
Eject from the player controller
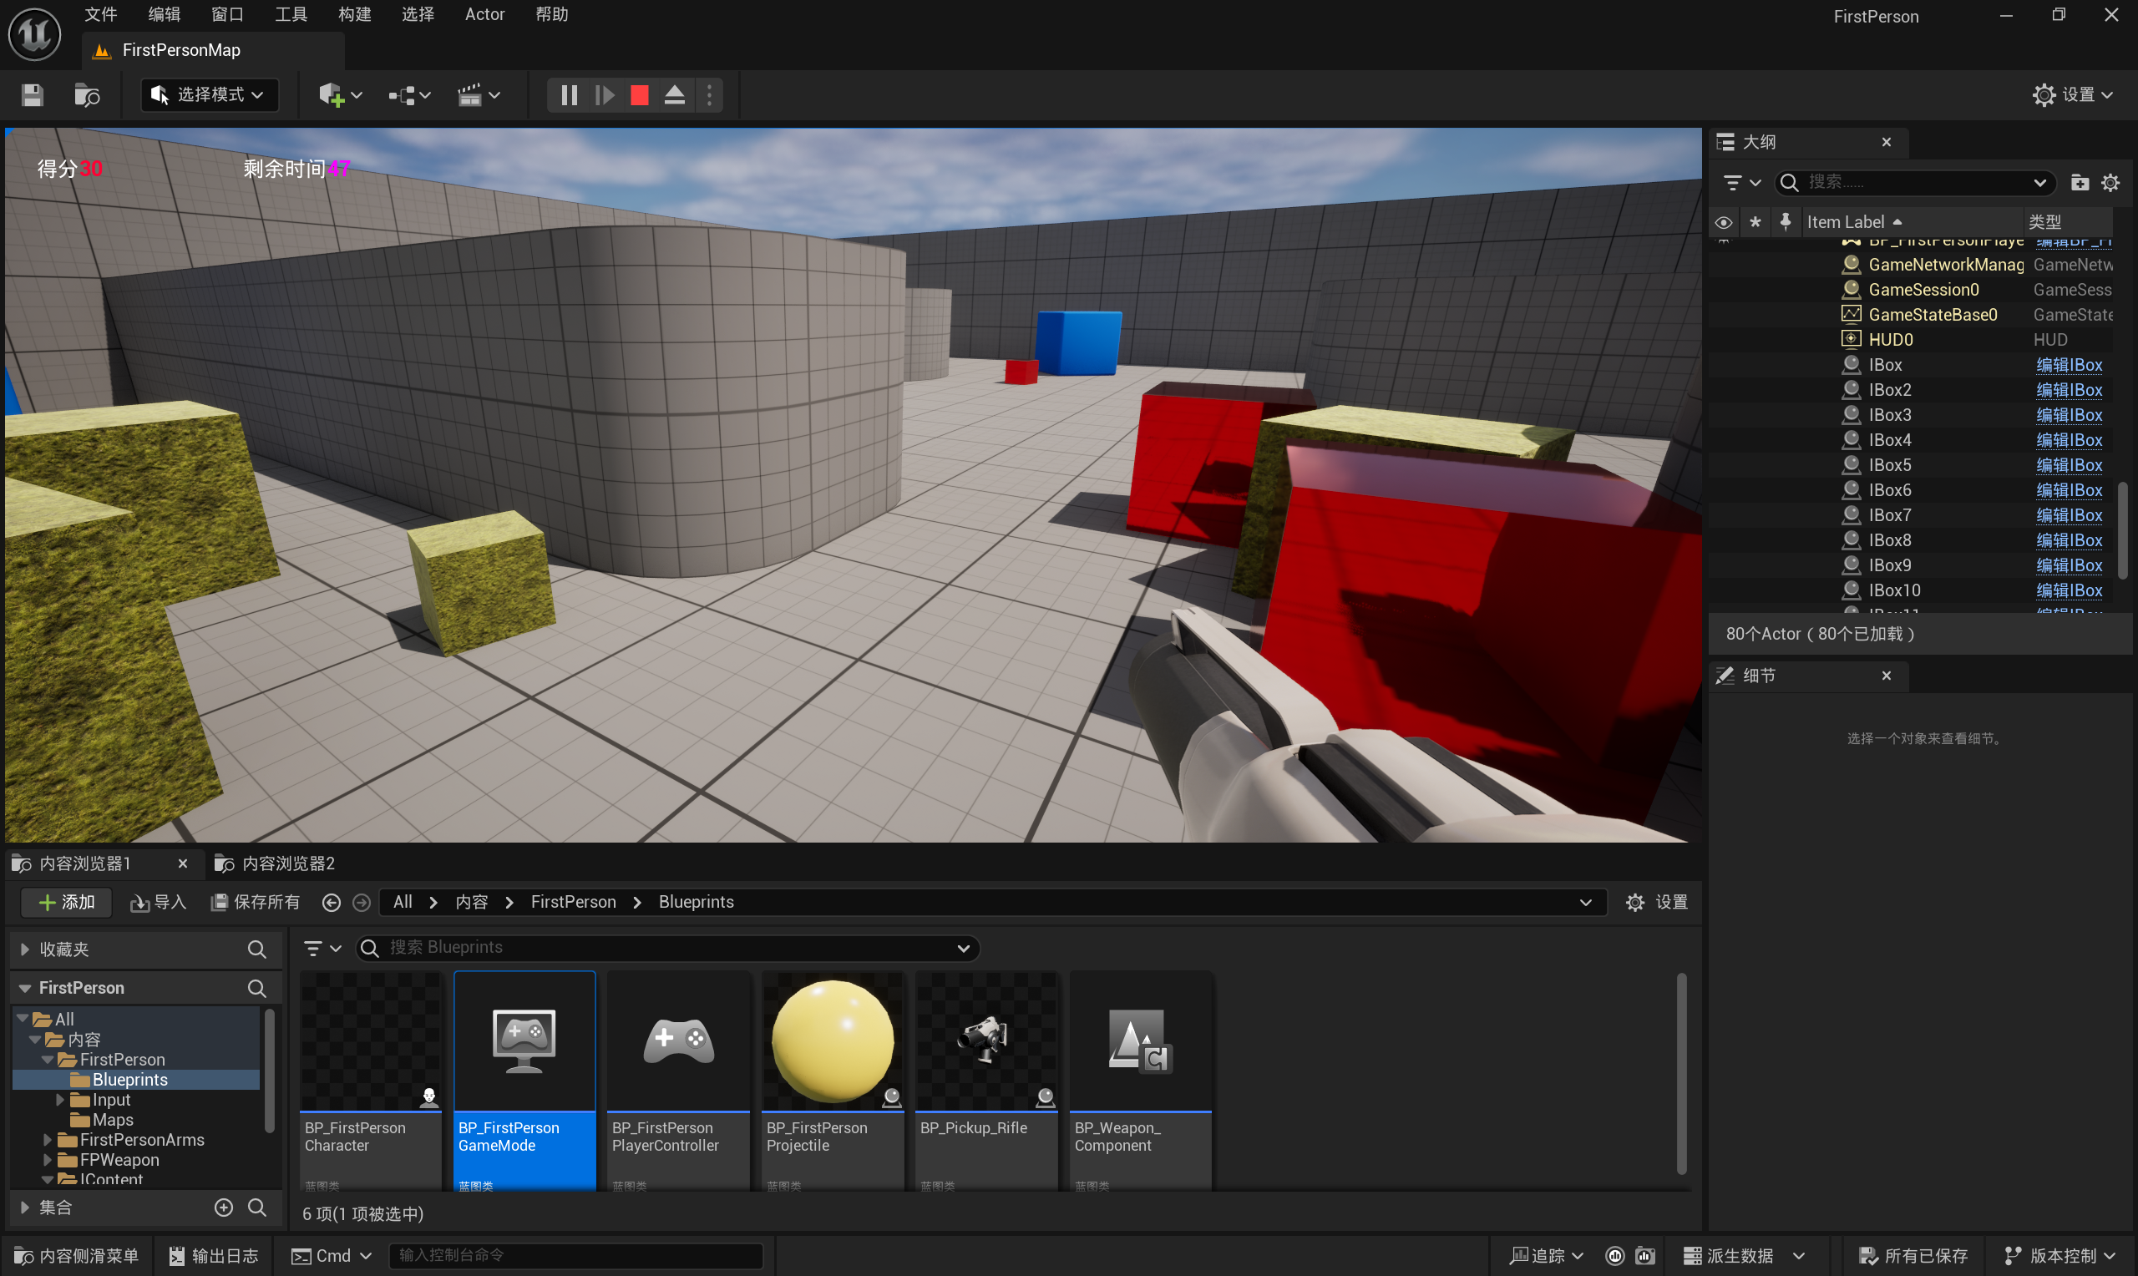pyautogui.click(x=675, y=94)
